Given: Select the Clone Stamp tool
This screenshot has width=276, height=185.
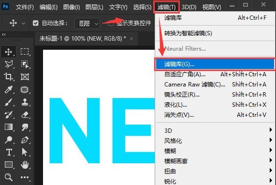Looking at the screenshot, I should pyautogui.click(x=25, y=102).
